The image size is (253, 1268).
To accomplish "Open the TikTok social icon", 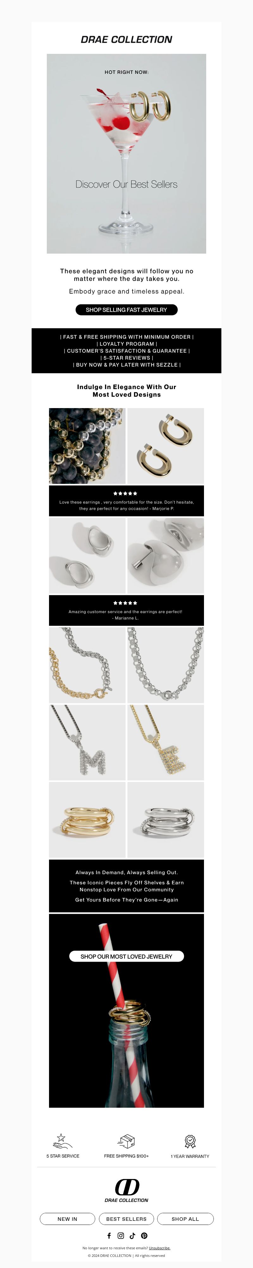I will [132, 1235].
